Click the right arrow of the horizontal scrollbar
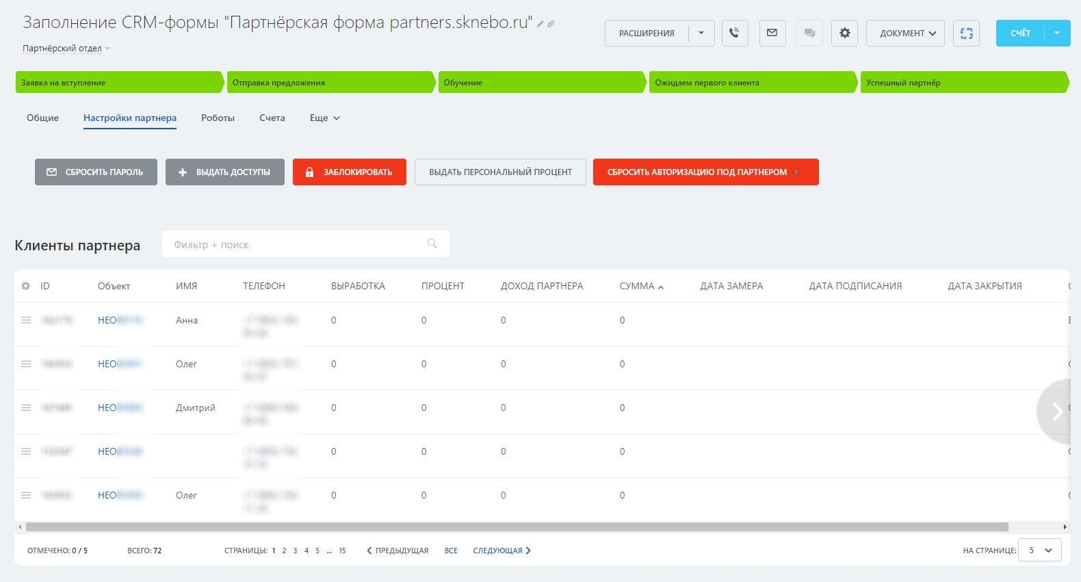 point(1065,527)
